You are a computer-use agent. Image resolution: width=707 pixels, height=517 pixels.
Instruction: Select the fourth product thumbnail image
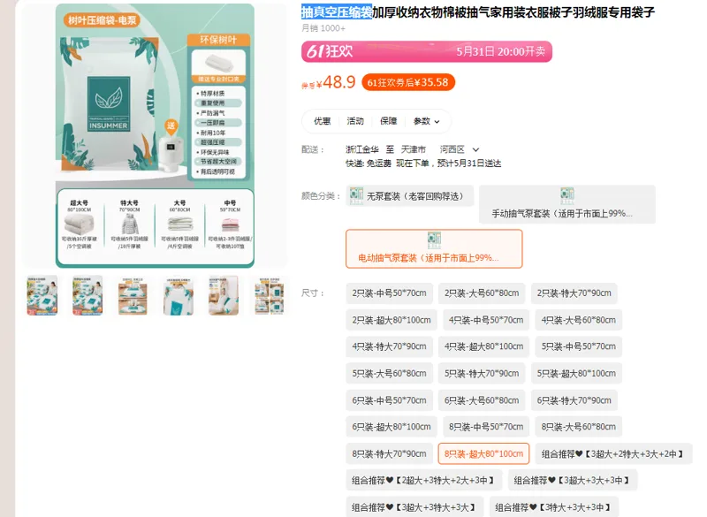coord(179,295)
